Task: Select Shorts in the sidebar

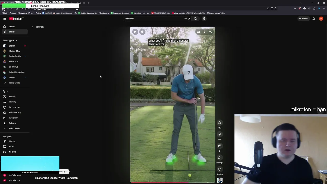Action: point(14,32)
